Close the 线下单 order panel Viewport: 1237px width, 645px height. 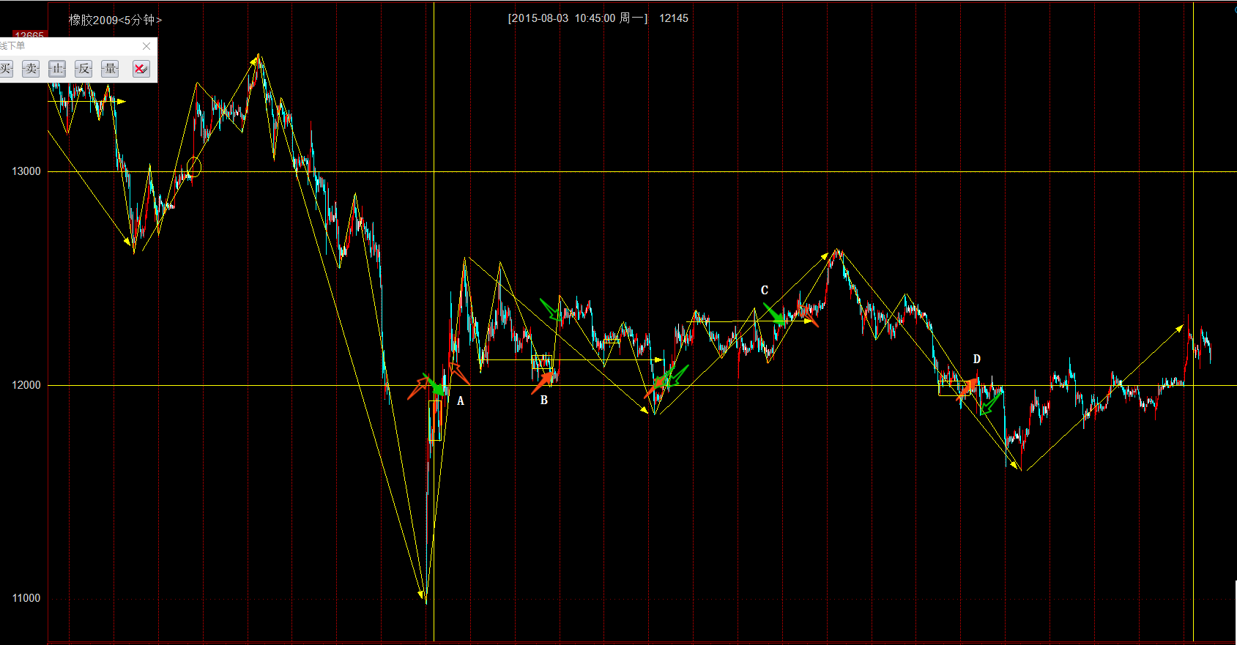pyautogui.click(x=146, y=46)
